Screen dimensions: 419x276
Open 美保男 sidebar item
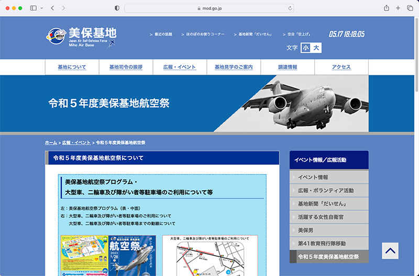[329, 230]
